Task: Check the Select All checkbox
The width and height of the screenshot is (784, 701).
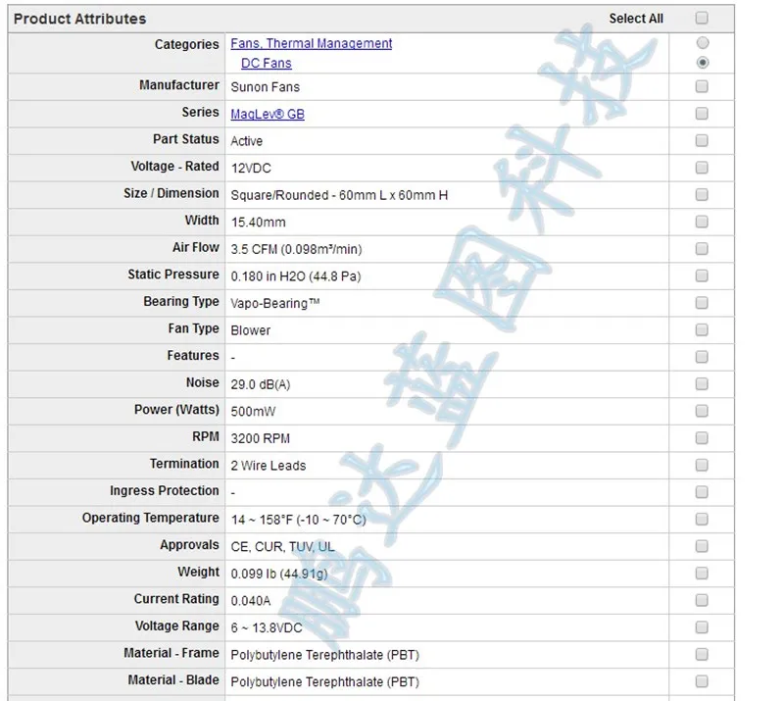Action: [x=702, y=18]
